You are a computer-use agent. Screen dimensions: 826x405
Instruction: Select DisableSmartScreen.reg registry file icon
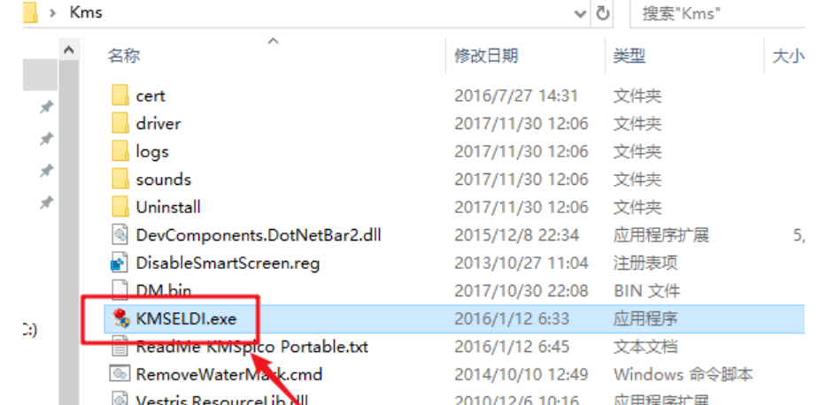(x=120, y=263)
